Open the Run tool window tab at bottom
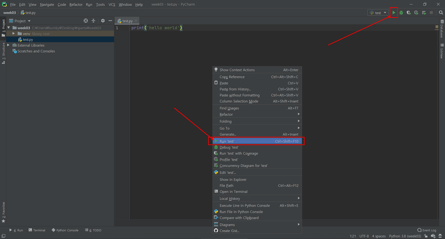The width and height of the screenshot is (445, 239). click(x=16, y=230)
